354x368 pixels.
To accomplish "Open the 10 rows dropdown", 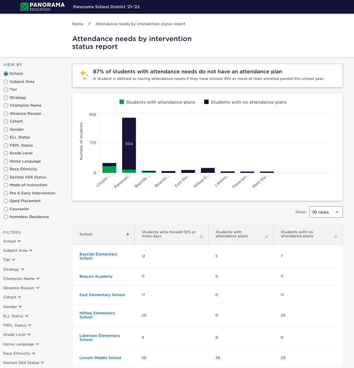I will pyautogui.click(x=326, y=212).
